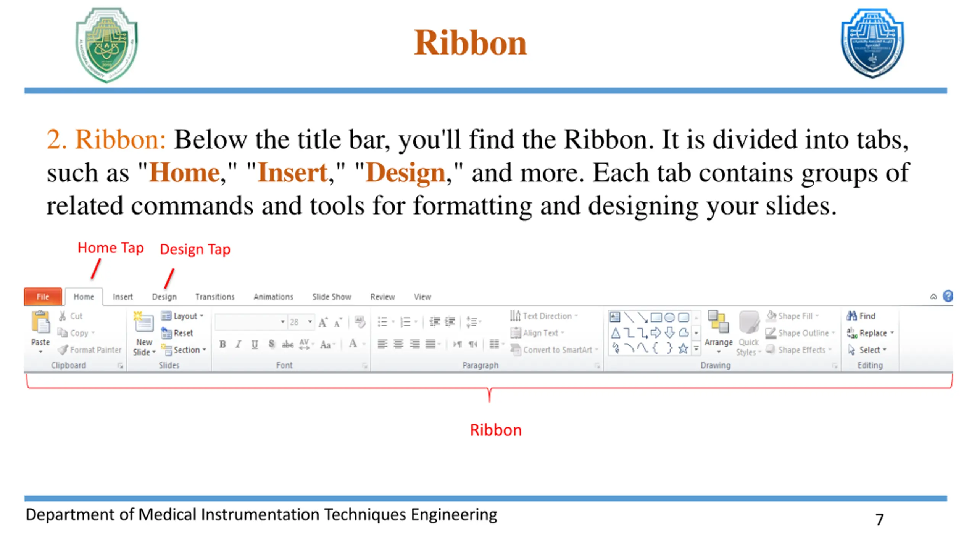Open the Section dropdown
Screen dimensions: 977x549
[x=184, y=350]
